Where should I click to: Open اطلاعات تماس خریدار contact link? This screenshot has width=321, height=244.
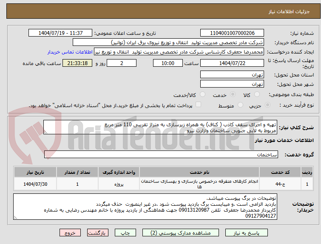70,52
